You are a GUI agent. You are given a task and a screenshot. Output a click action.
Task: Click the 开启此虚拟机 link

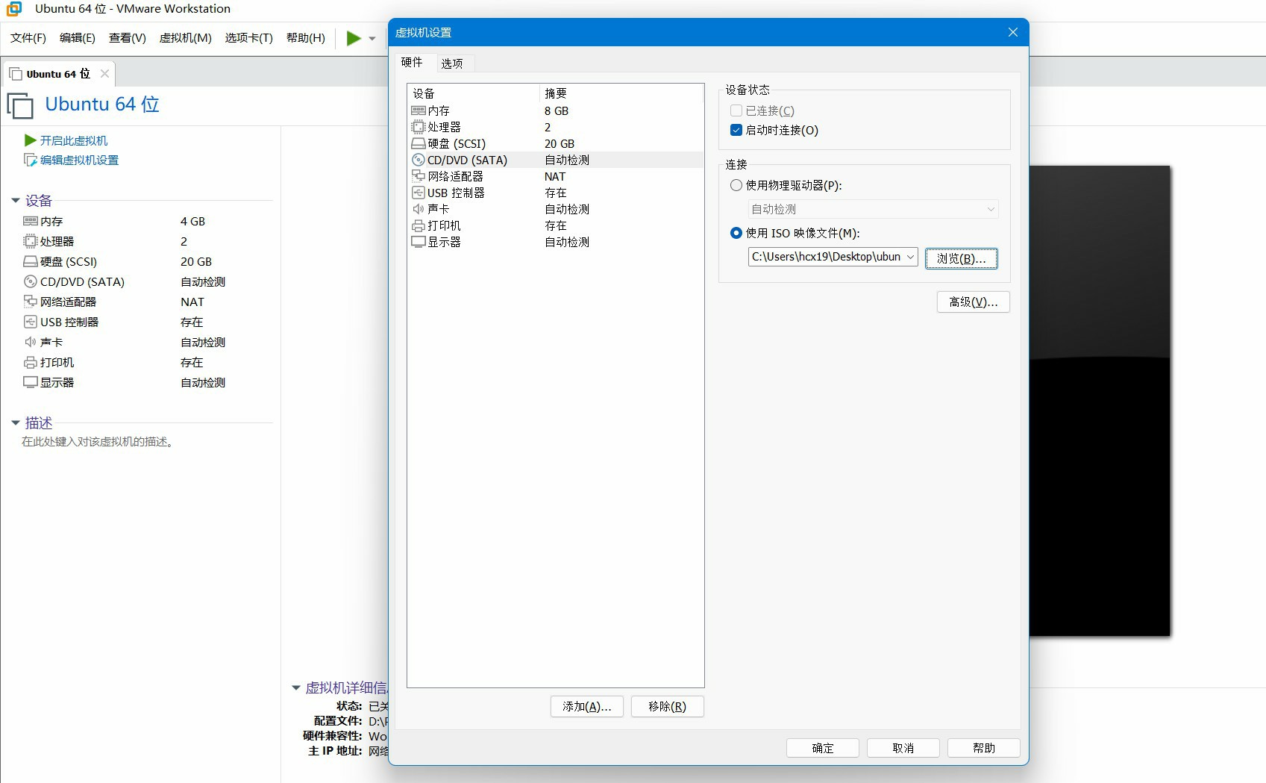click(74, 140)
